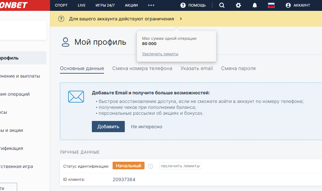Switch to Смена номера телефона tab
322x191 pixels.
[x=142, y=68]
